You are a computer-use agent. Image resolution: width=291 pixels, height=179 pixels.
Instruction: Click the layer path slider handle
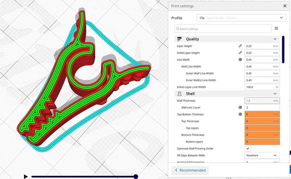136,177
